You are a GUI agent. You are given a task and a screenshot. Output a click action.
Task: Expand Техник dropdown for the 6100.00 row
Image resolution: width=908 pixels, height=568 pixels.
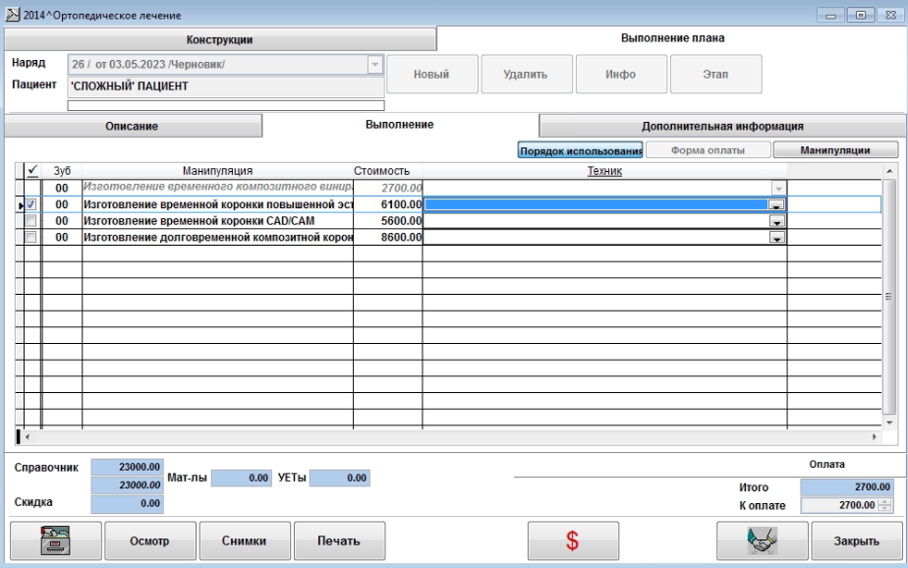coord(776,204)
